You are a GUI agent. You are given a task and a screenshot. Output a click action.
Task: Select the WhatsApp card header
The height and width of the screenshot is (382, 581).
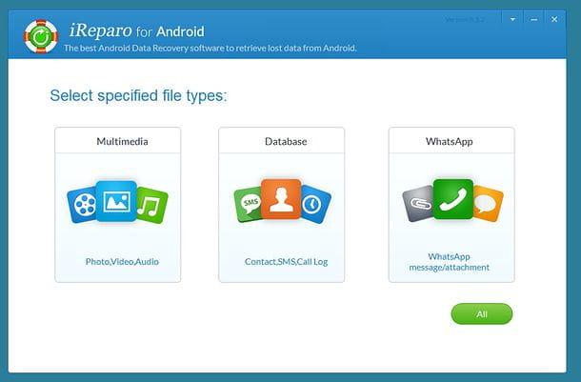[451, 141]
